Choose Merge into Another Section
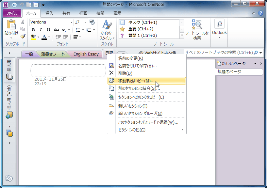Image resolution: width=267 pixels, height=188 pixels. pyautogui.click(x=147, y=88)
